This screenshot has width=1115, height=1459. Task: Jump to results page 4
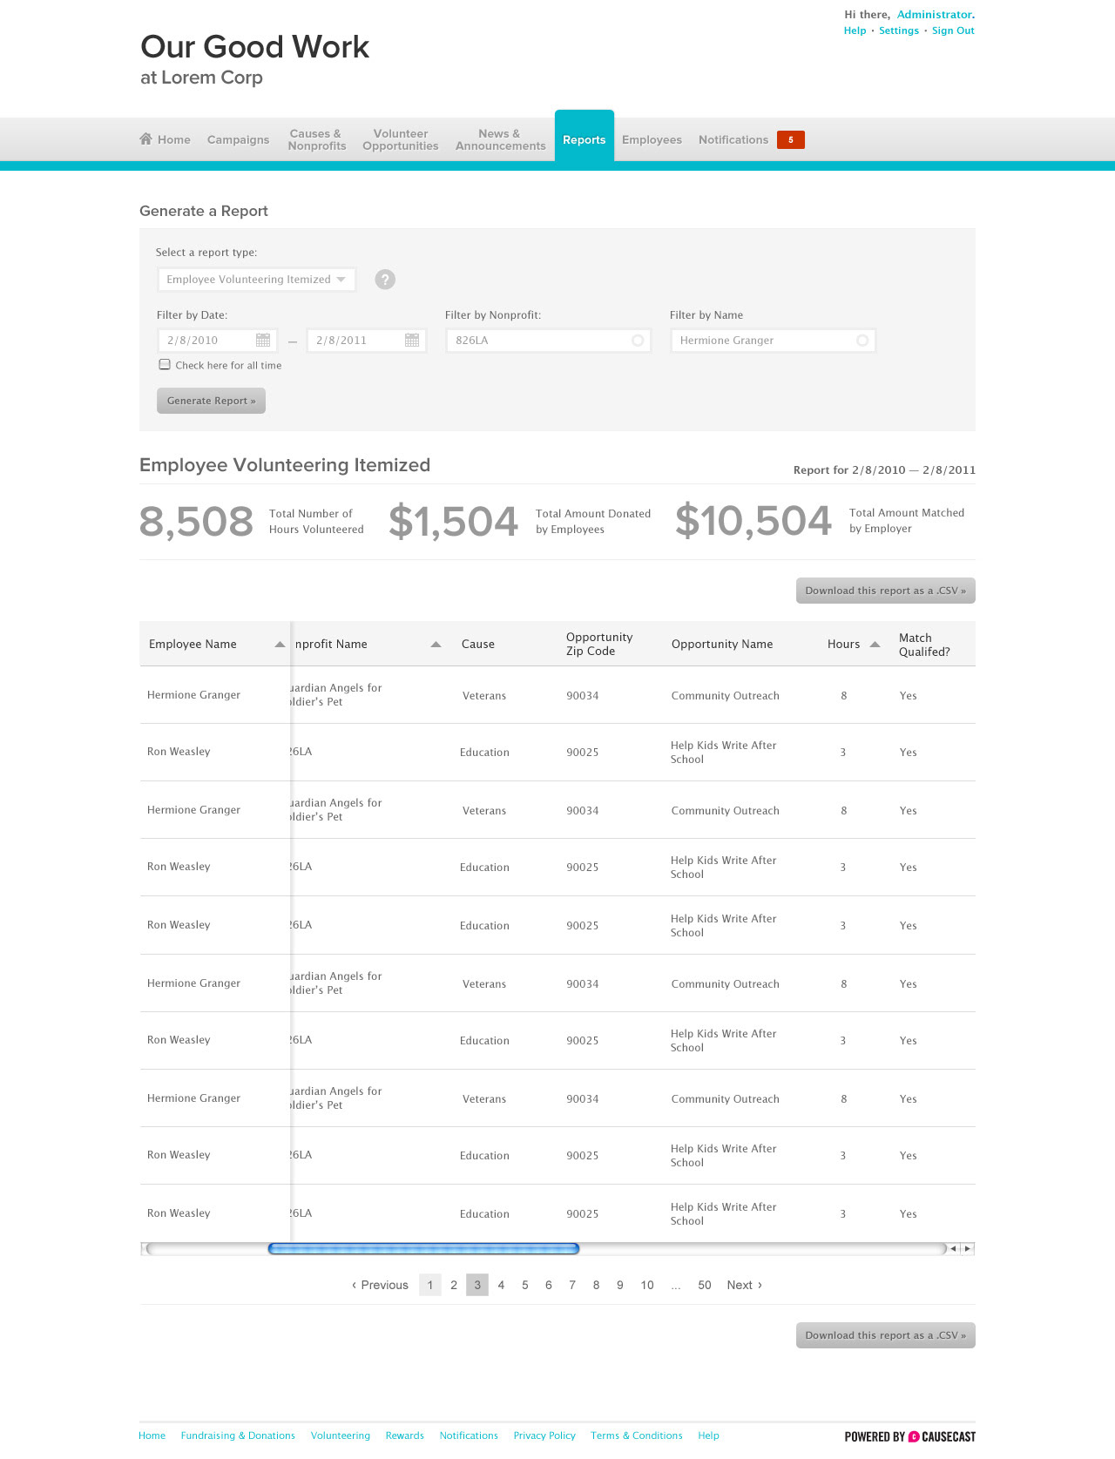501,1285
